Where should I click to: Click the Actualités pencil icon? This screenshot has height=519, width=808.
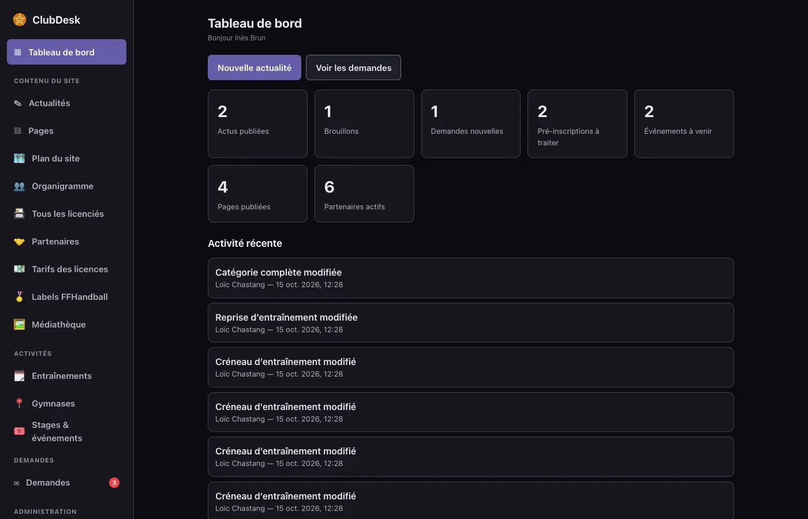[x=17, y=103]
